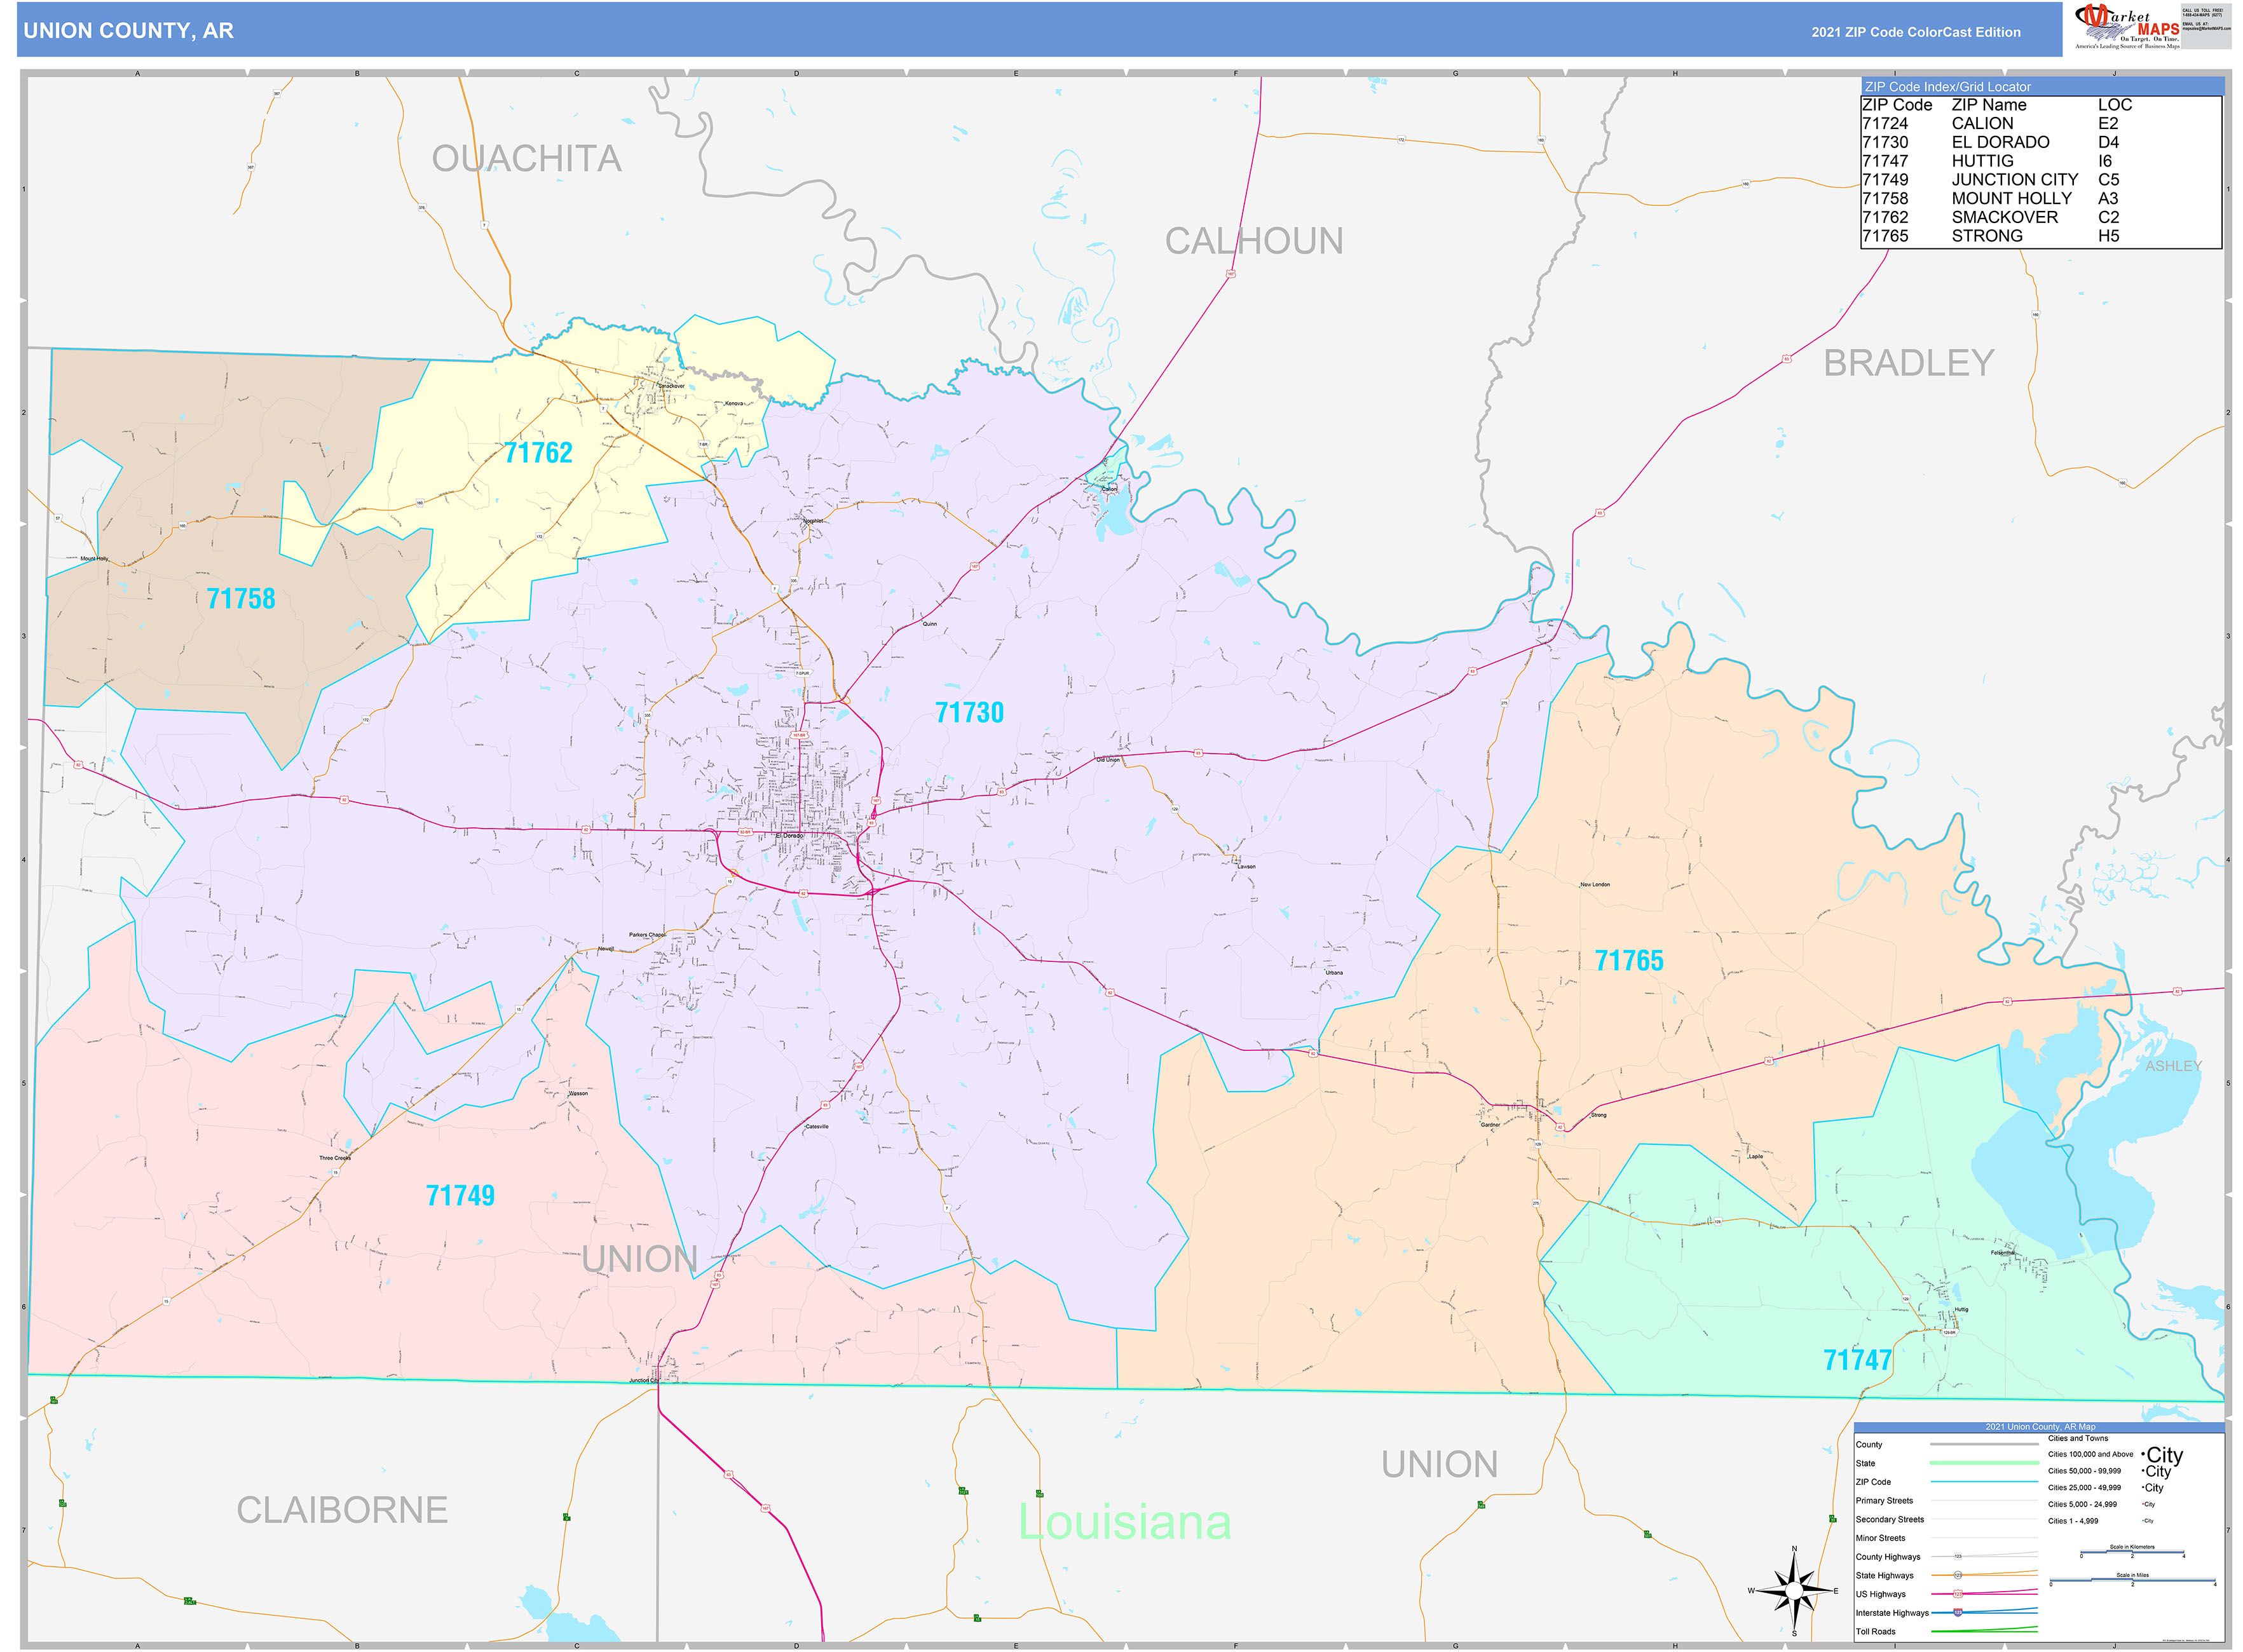Click the County entry in the legend
The image size is (2243, 1652).
1868,1444
